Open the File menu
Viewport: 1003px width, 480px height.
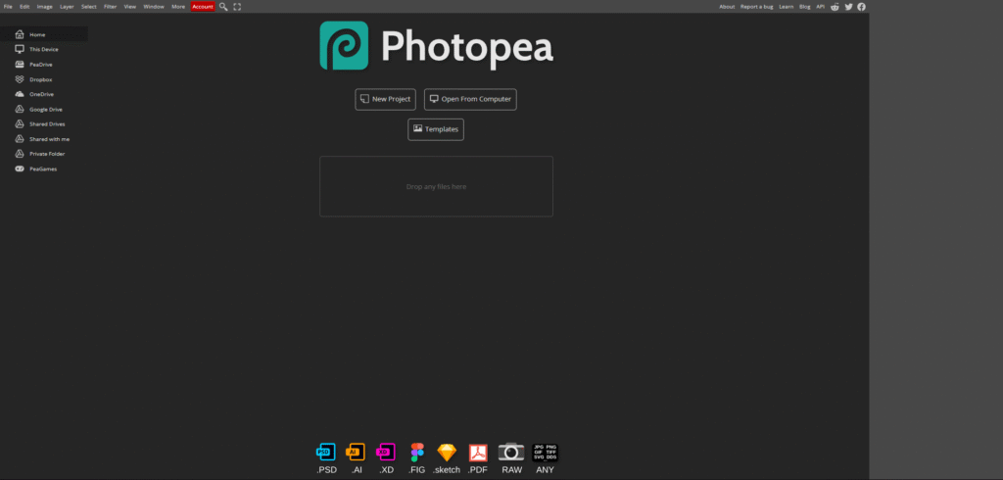[9, 6]
